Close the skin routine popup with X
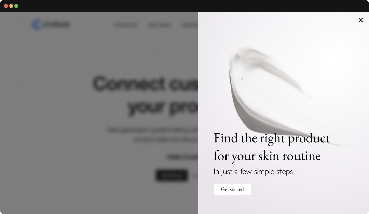This screenshot has width=369, height=214. 360,20
